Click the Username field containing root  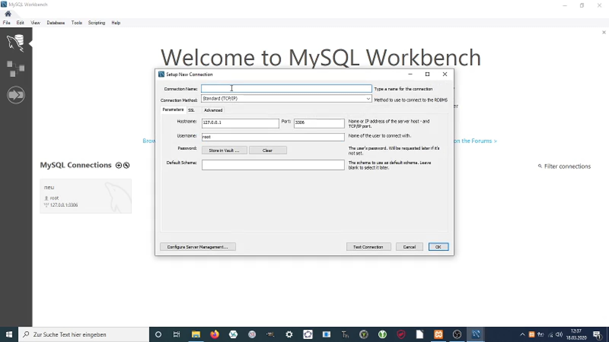(x=273, y=137)
